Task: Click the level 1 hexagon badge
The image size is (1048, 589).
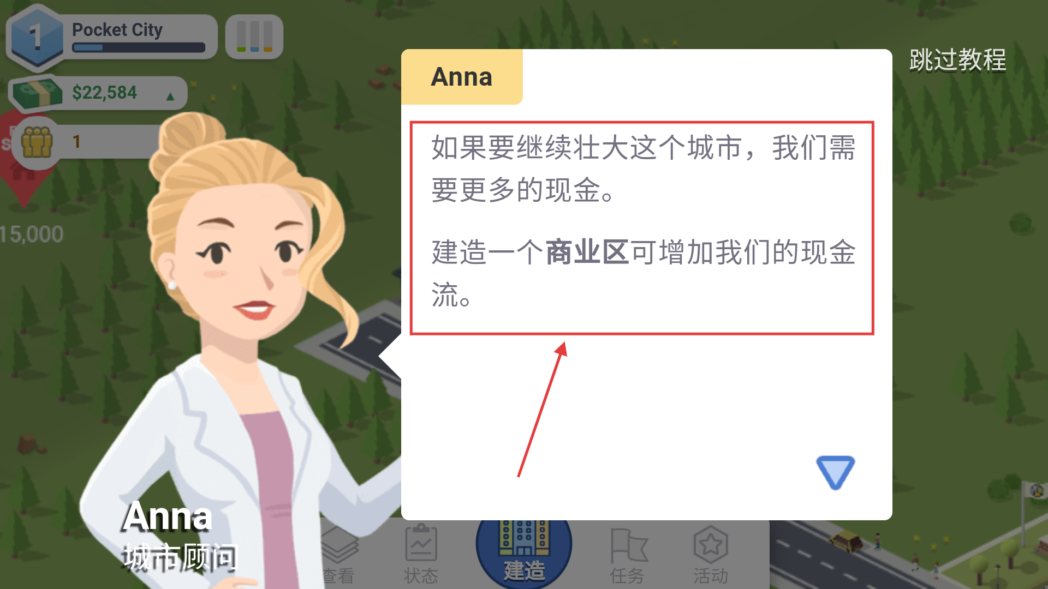Action: (x=36, y=37)
